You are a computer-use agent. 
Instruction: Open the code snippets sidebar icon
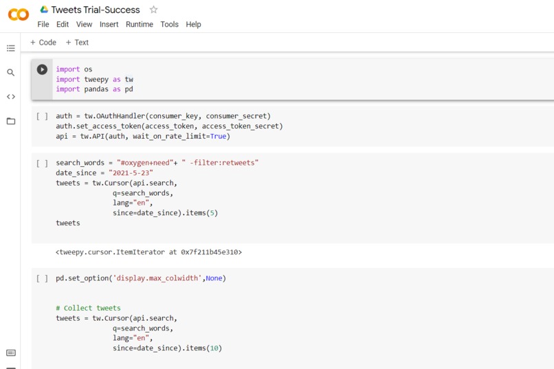(11, 97)
